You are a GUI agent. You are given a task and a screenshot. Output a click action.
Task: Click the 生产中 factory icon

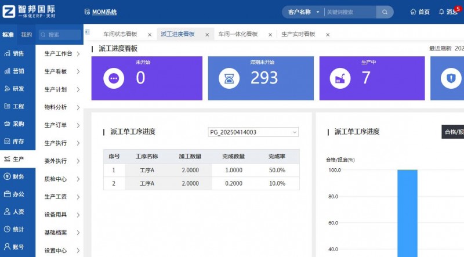point(340,78)
